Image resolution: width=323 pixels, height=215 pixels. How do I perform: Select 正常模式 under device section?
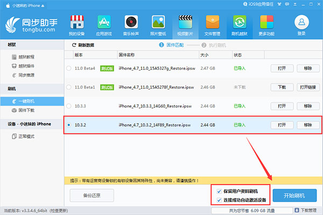[x=23, y=137]
